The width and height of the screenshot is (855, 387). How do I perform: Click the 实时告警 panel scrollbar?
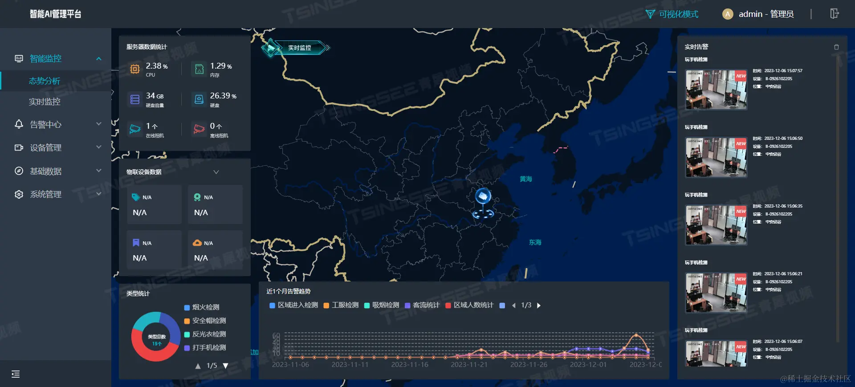[838, 198]
